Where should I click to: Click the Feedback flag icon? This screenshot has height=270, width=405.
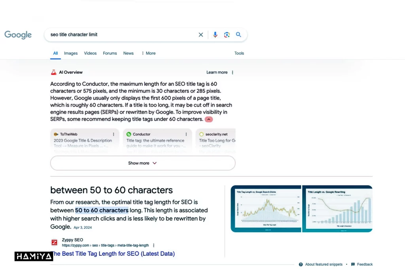[x=353, y=264]
